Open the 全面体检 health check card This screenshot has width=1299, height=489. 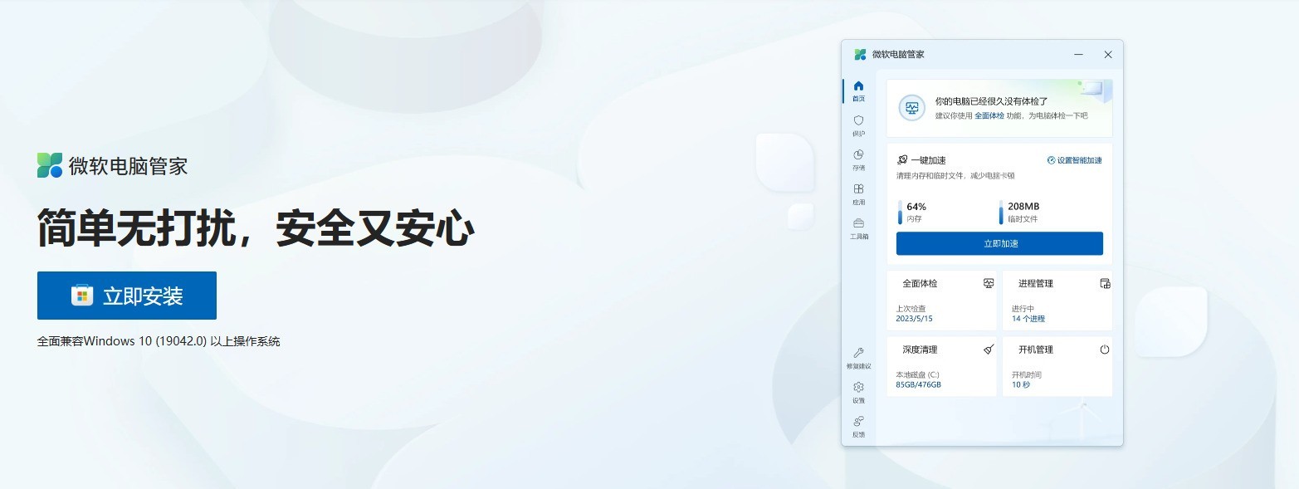click(x=941, y=301)
